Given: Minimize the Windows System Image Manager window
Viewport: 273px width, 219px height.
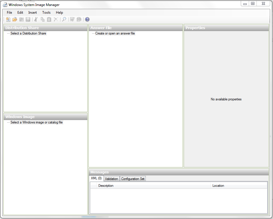Looking at the screenshot, I should pyautogui.click(x=245, y=4).
